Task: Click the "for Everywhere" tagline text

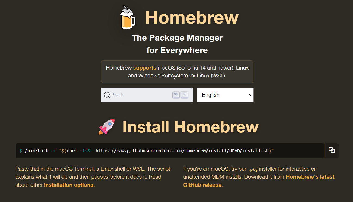Action: pos(177,50)
